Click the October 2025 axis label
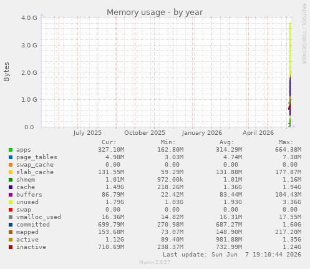310x269 pixels. pos(145,133)
